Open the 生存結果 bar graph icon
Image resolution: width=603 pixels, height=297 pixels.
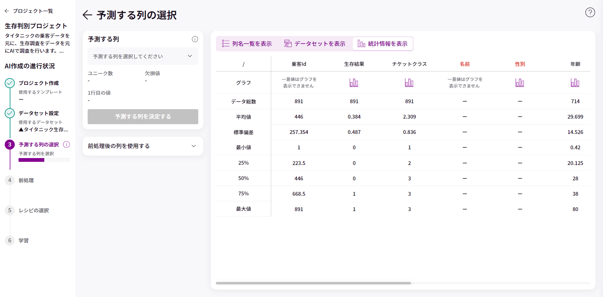point(354,82)
